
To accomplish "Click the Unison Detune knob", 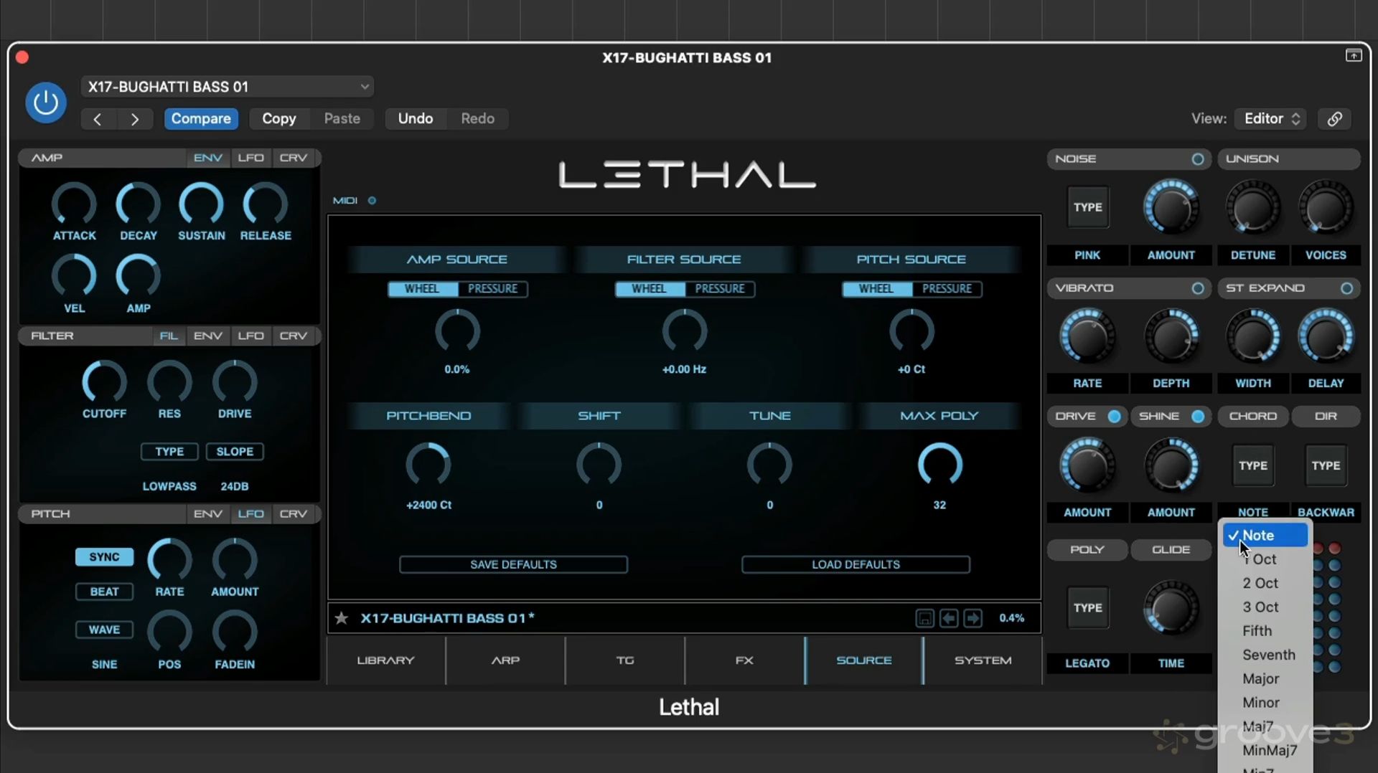I will pyautogui.click(x=1253, y=207).
